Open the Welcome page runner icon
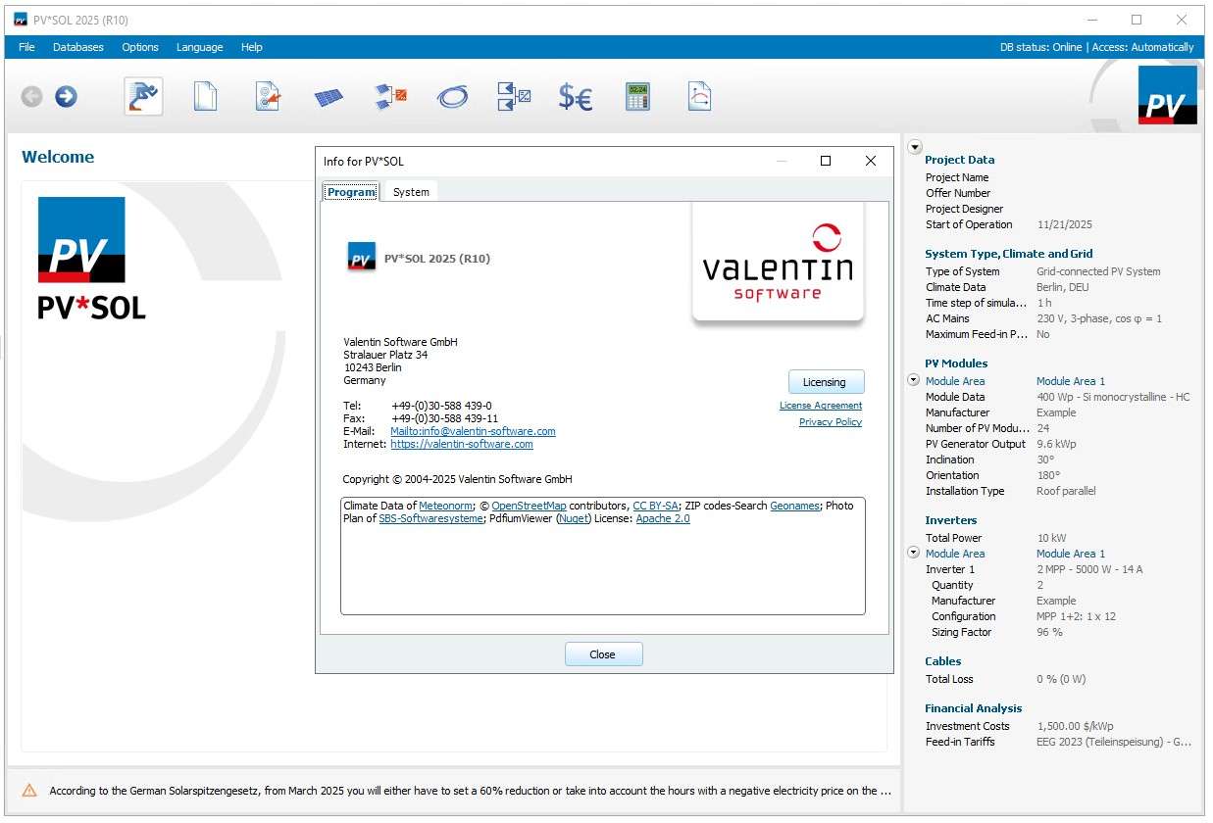Viewport: 1213px width, 823px height. [143, 96]
